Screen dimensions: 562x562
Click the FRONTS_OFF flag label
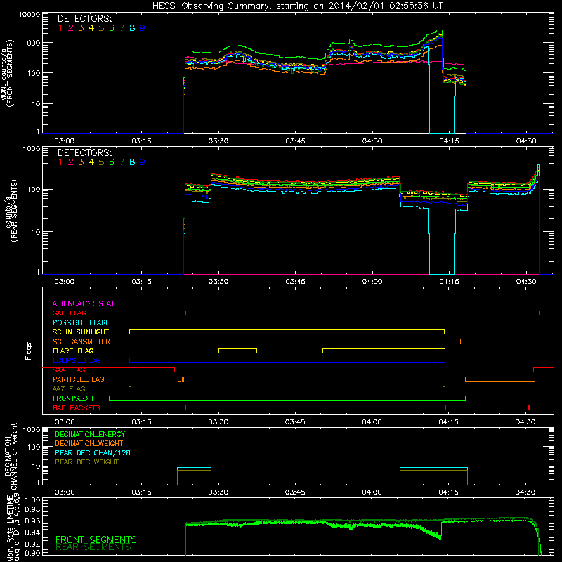click(74, 398)
